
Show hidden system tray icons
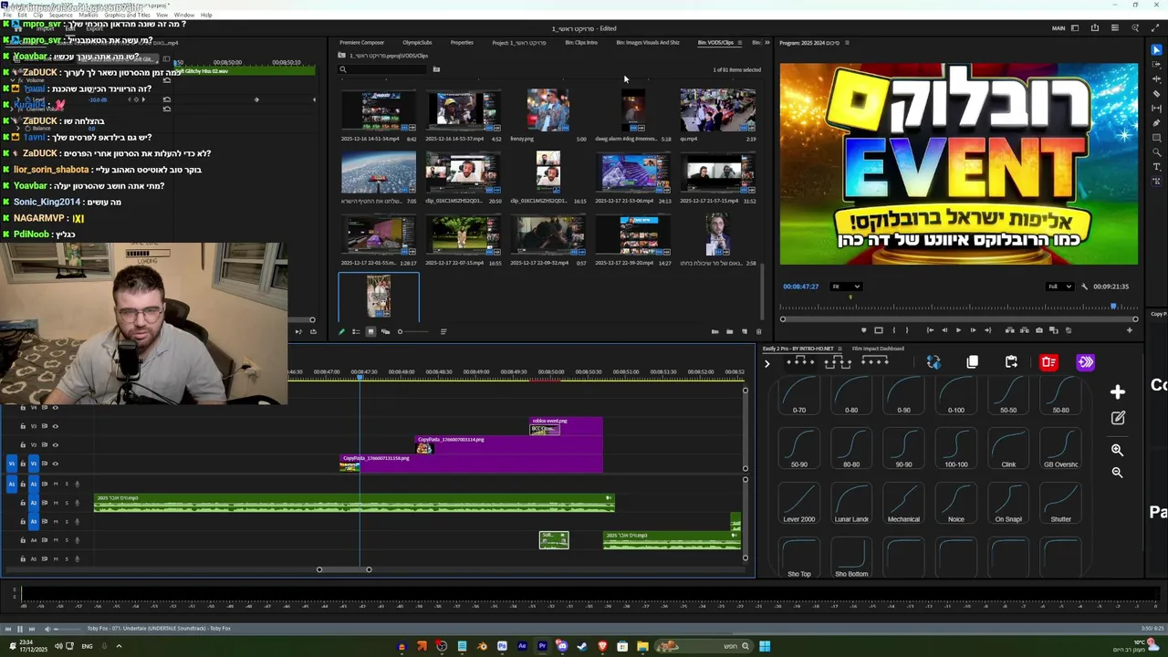click(x=119, y=646)
